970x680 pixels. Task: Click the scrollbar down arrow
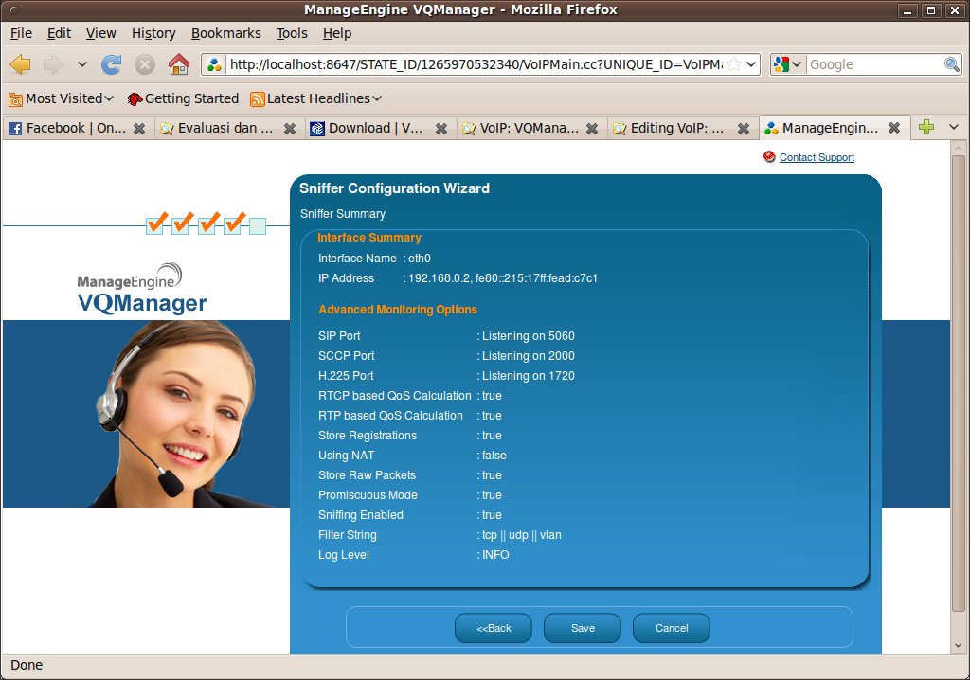[959, 645]
